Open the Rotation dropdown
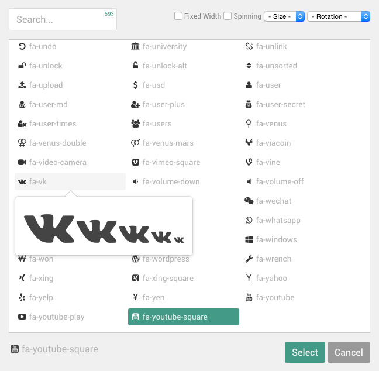Viewport: 379px width, 371px height. pos(338,16)
